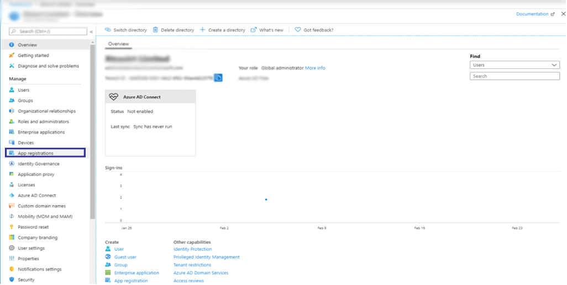Viewport: 567px width, 285px height.
Task: Open the Access reviews link
Action: point(188,281)
